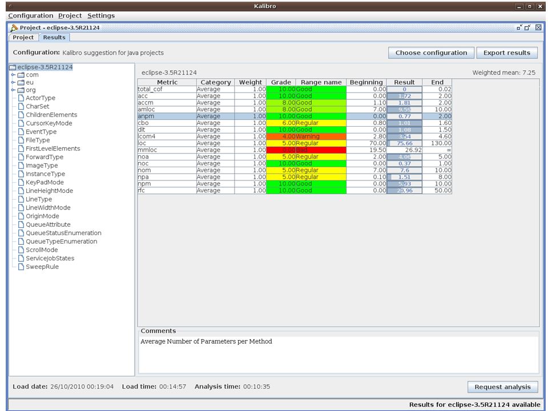Click FirstLevelElements file icon

pos(21,148)
